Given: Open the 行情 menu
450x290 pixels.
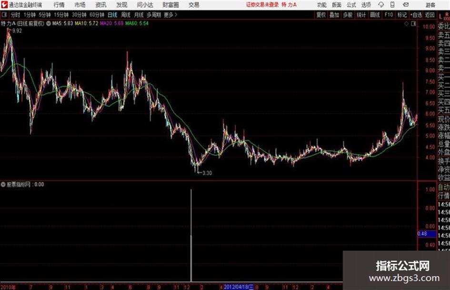Looking at the screenshot, I should tap(59, 5).
